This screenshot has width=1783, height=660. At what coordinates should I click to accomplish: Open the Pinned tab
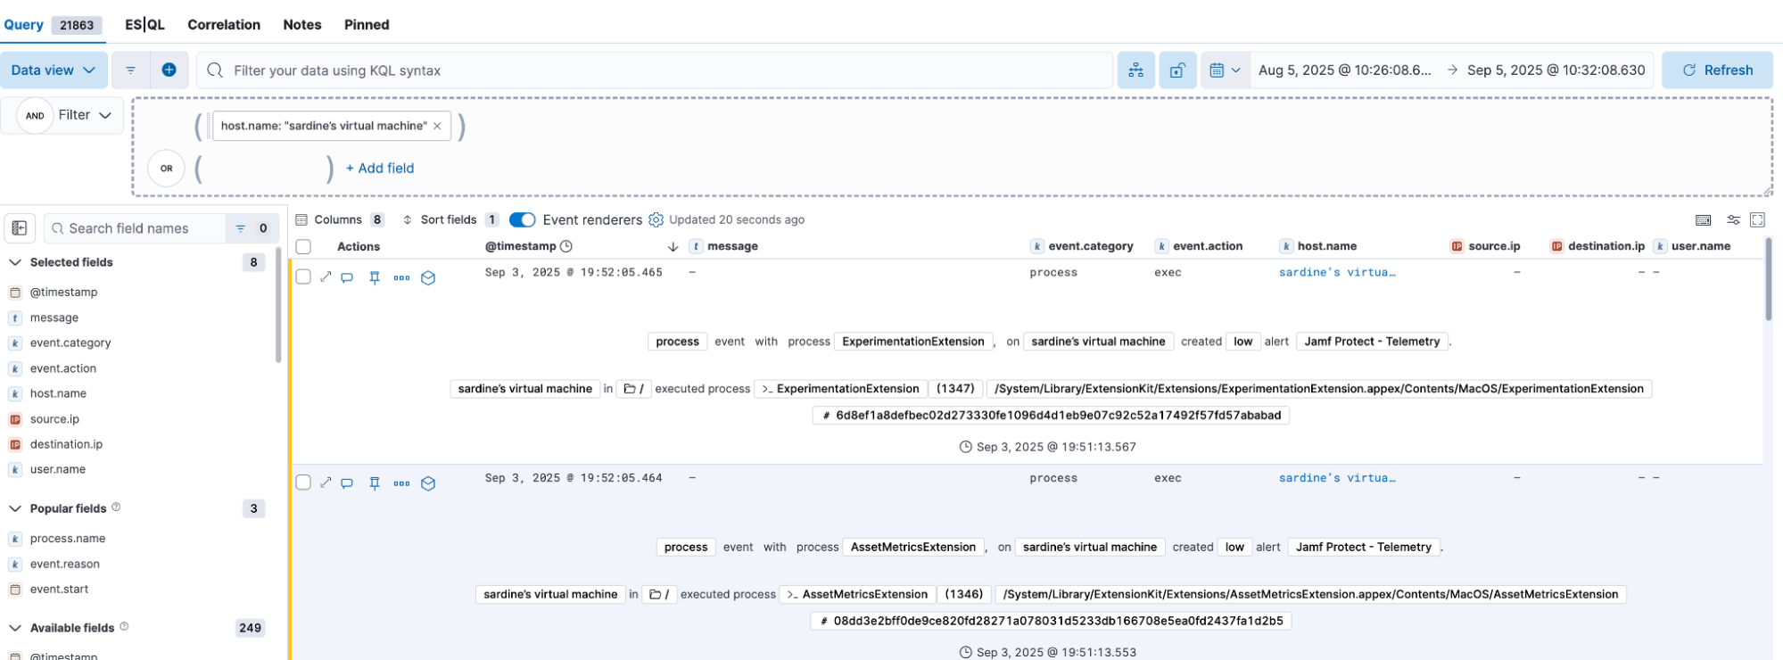click(367, 24)
